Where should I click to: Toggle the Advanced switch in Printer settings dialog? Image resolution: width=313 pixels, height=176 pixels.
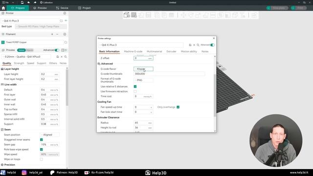coord(212,45)
